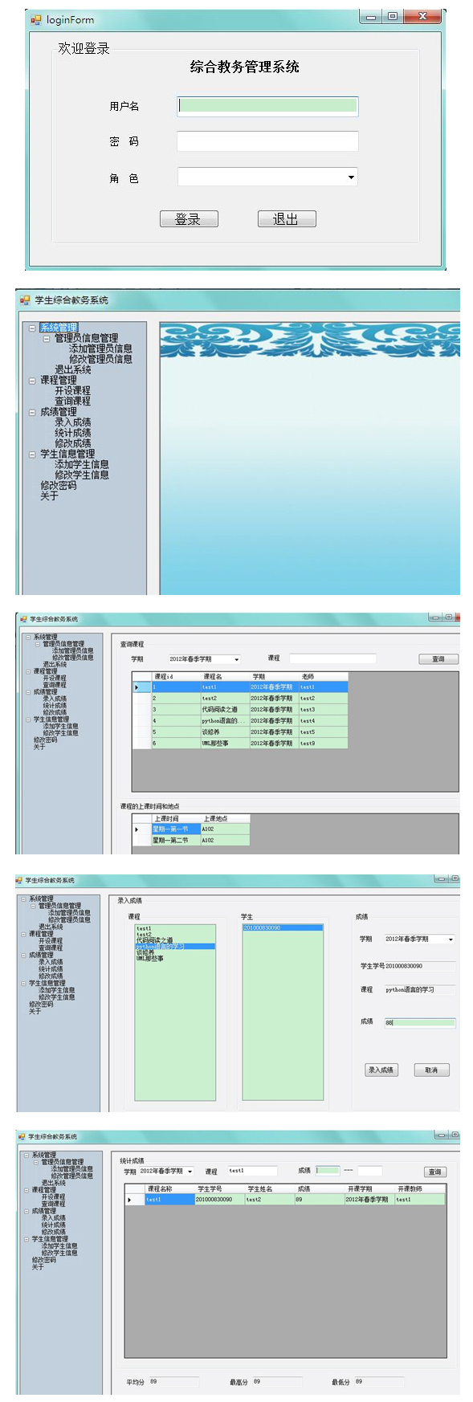Viewport: 473px width, 1402px height.
Task: Click the 密码 input field
Action: point(267,141)
